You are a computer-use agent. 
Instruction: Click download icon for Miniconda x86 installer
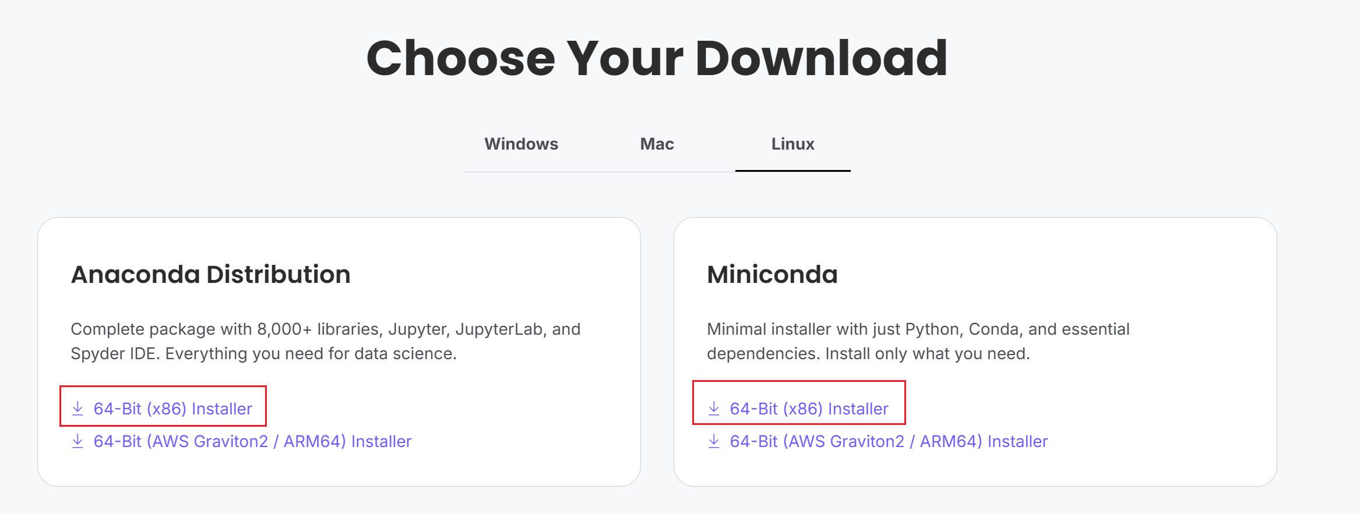tap(714, 409)
